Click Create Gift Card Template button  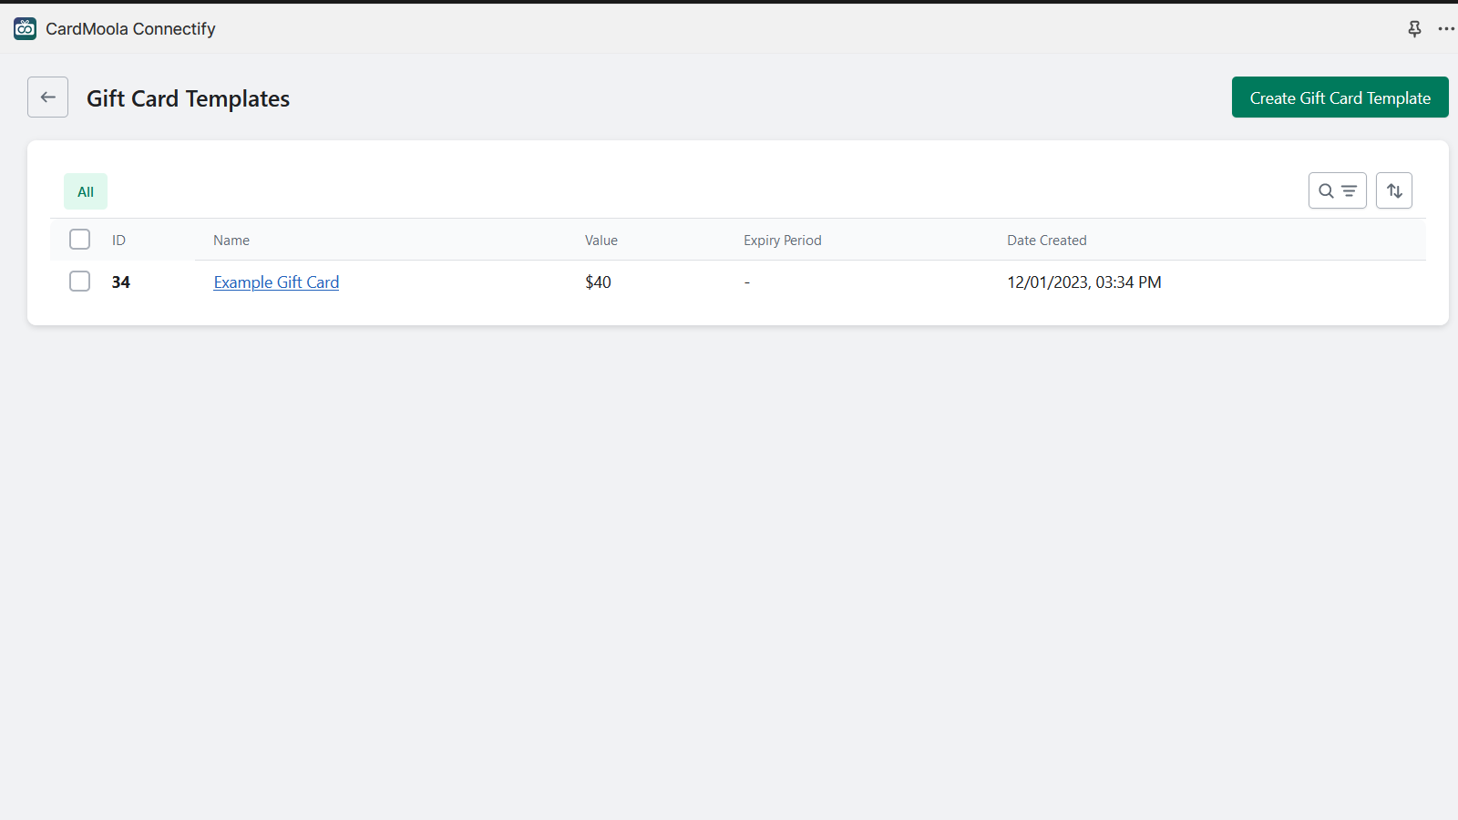1340,97
